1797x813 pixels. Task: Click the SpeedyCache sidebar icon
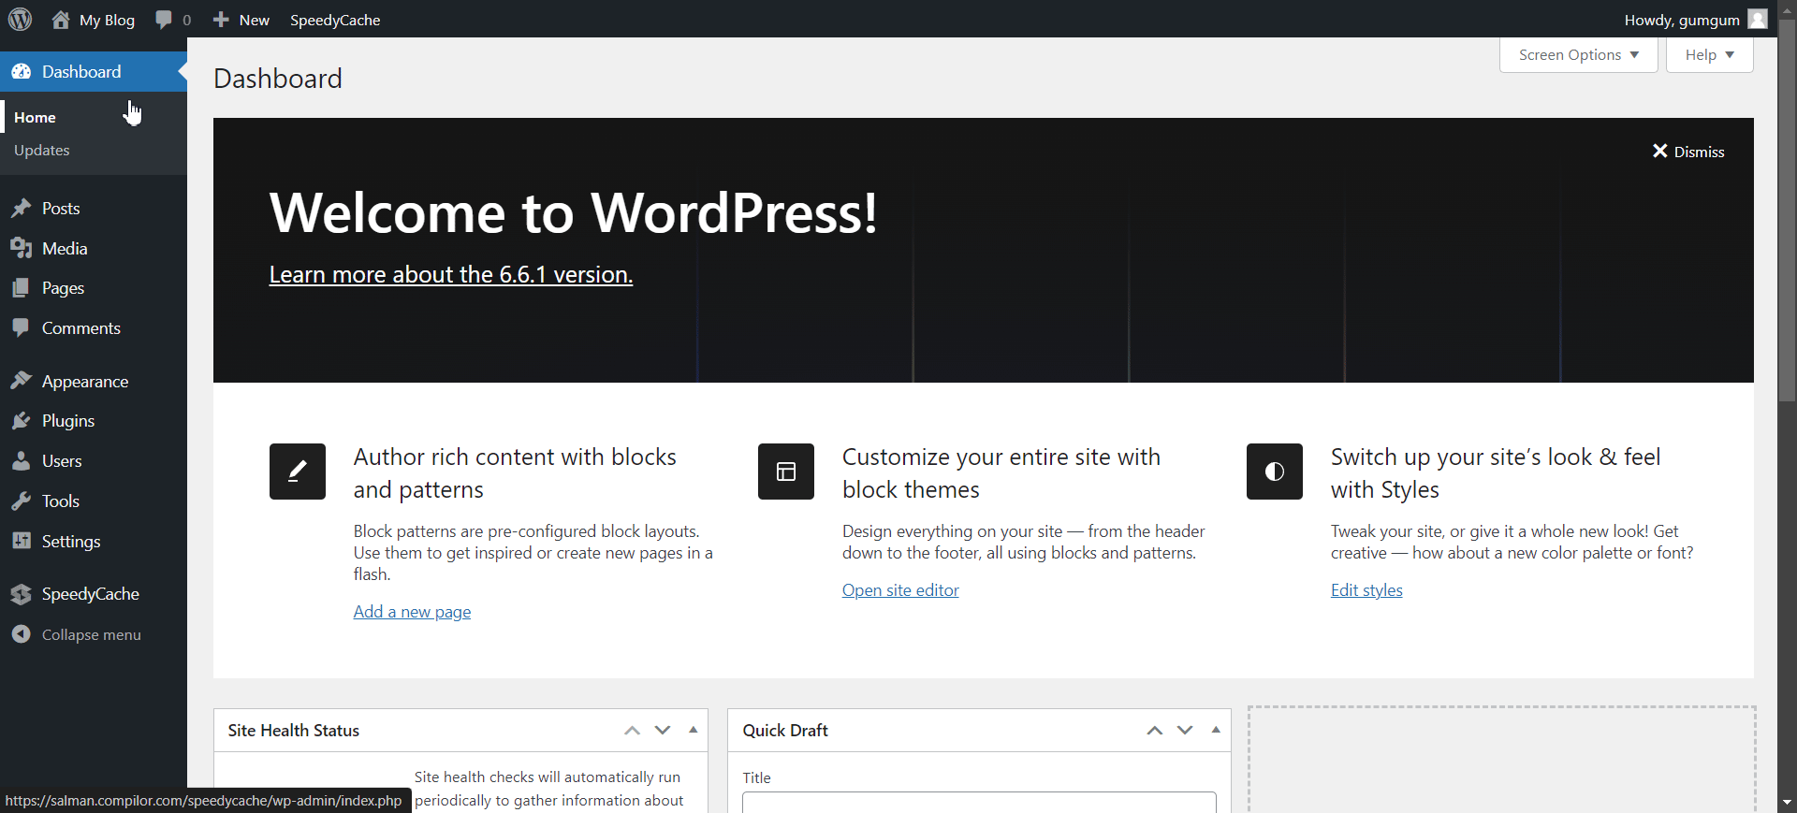(x=22, y=594)
